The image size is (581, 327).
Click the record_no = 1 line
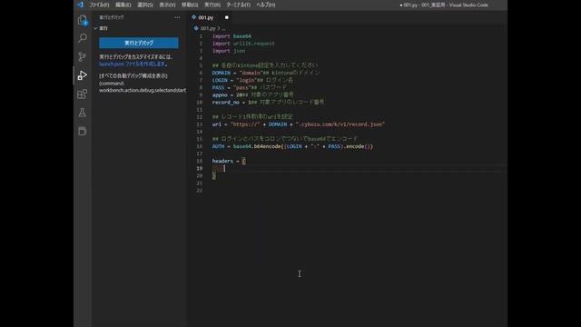pos(268,102)
